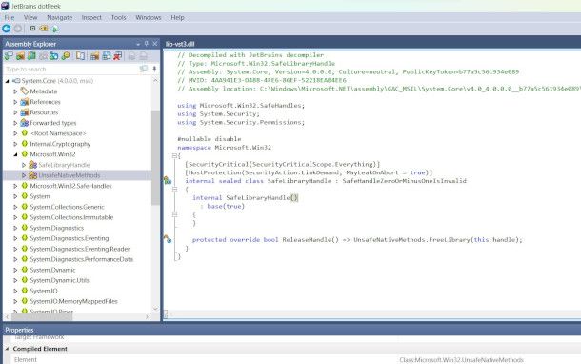Click the Assembly Explorer vertical scrollbar thumb
The height and width of the screenshot is (364, 581).
(155, 157)
